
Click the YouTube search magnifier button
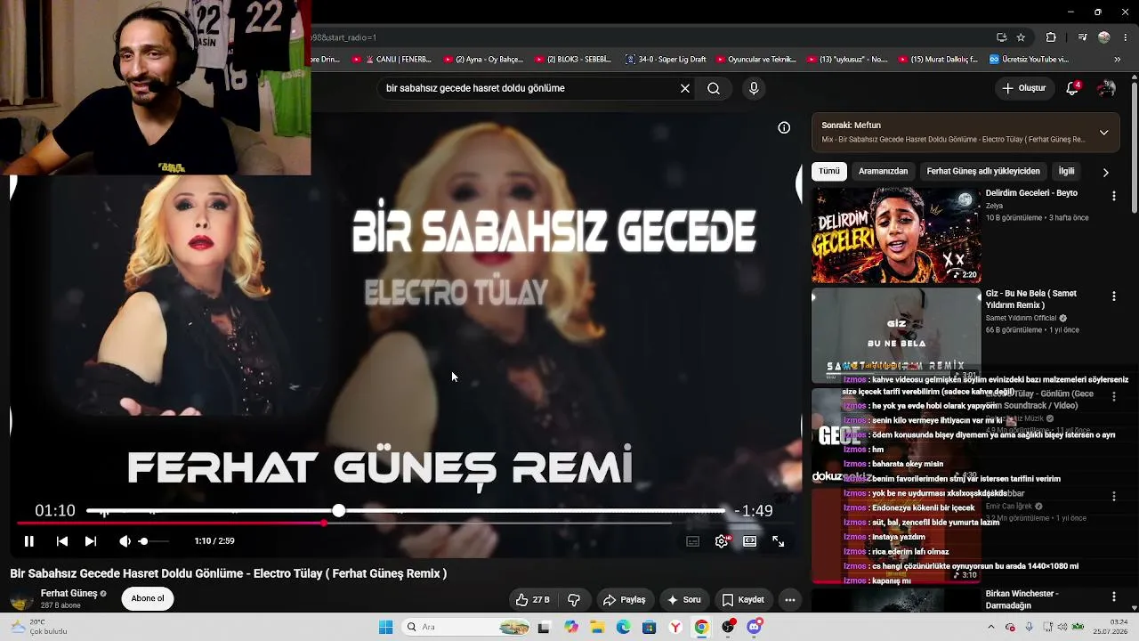pos(714,88)
